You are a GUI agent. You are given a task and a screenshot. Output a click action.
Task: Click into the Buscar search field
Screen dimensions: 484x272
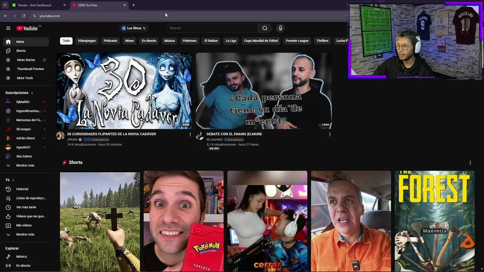click(212, 28)
